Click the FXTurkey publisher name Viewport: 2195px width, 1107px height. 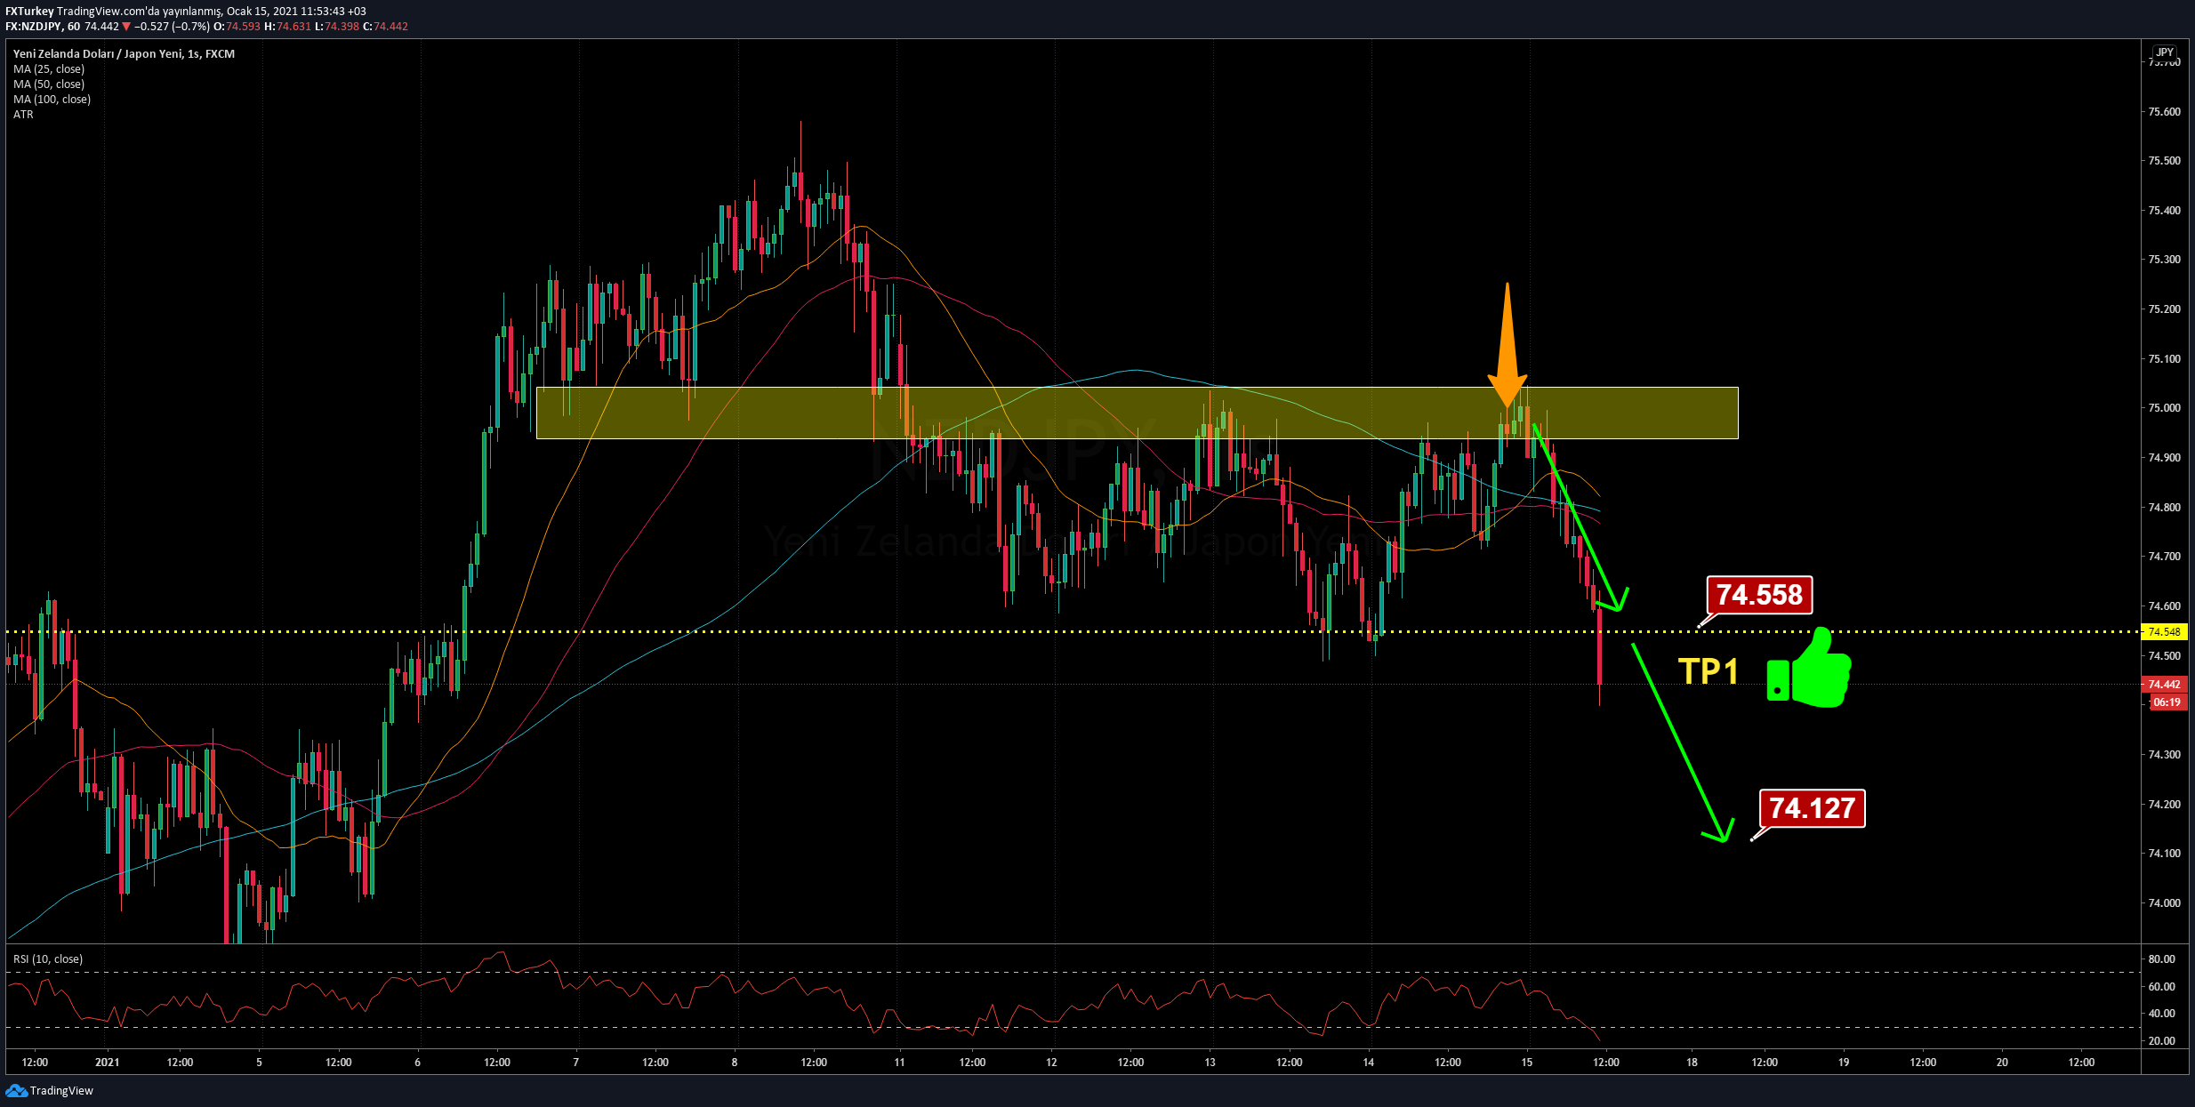[29, 12]
